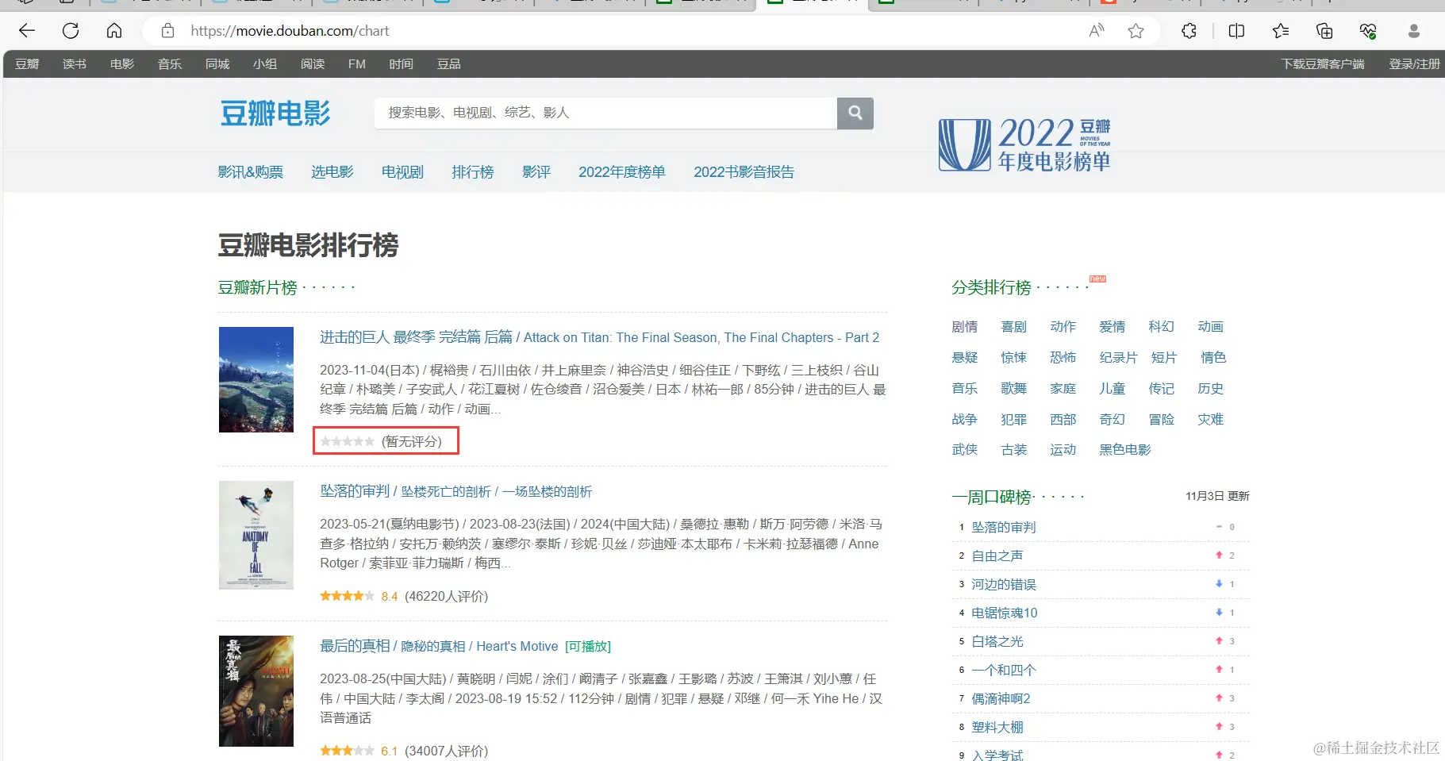
Task: Open FM in the top navigation
Action: pyautogui.click(x=357, y=64)
